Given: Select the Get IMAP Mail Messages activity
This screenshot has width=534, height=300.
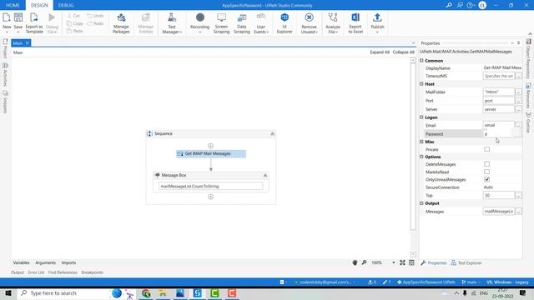Looking at the screenshot, I should [x=211, y=153].
